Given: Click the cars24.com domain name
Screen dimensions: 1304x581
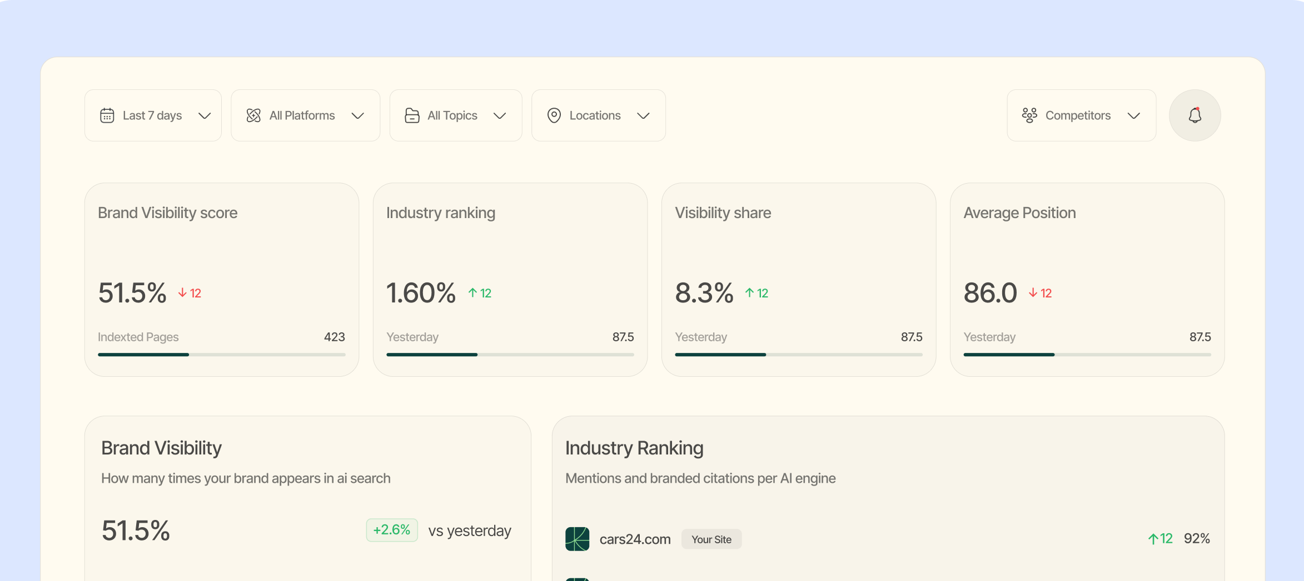Looking at the screenshot, I should click(635, 539).
